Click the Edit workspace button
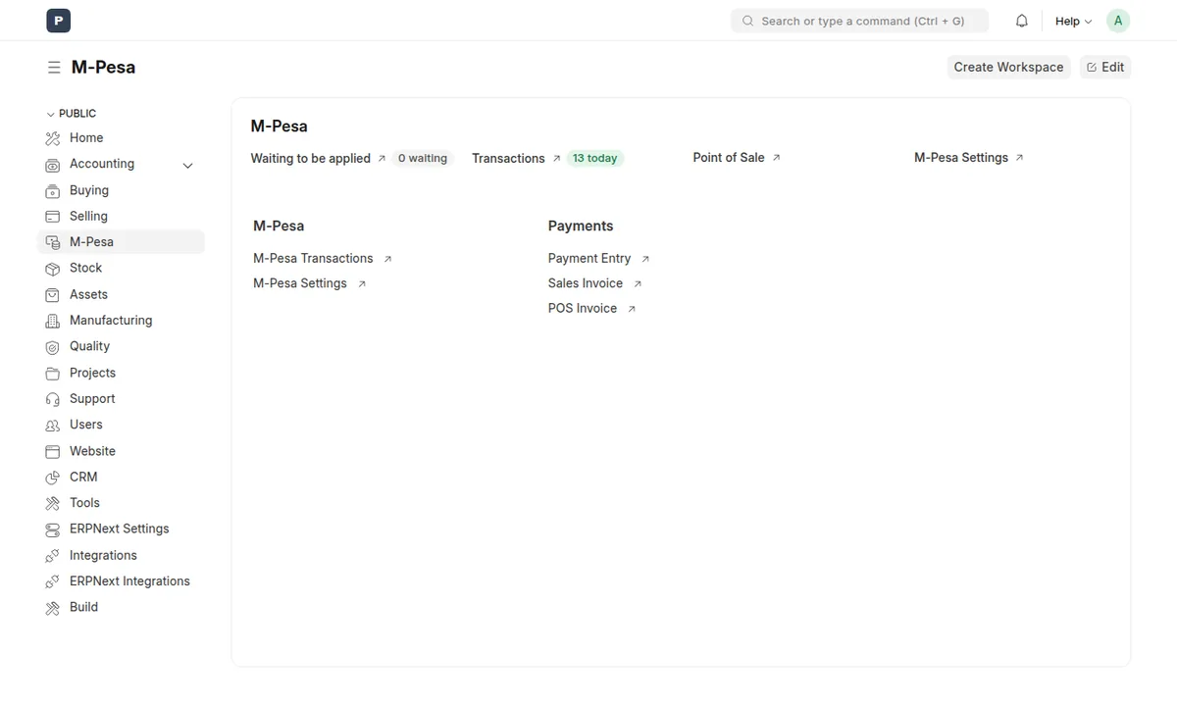 (x=1105, y=67)
